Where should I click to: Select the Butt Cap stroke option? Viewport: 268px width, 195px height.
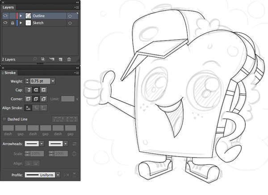[28, 90]
